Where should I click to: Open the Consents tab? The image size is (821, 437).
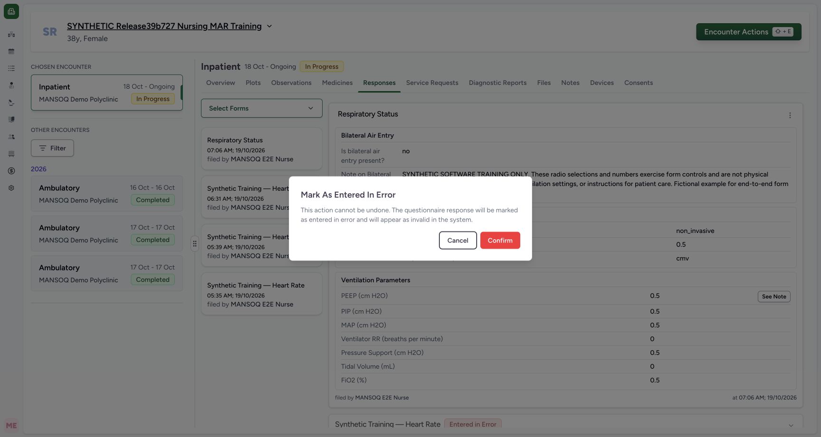[639, 83]
